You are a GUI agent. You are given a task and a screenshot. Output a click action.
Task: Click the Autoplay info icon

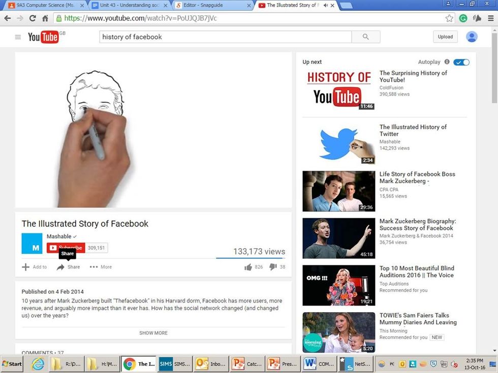[447, 62]
